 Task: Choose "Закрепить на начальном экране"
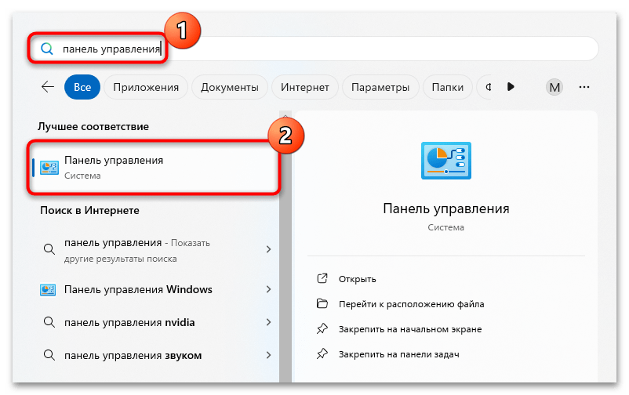410,329
